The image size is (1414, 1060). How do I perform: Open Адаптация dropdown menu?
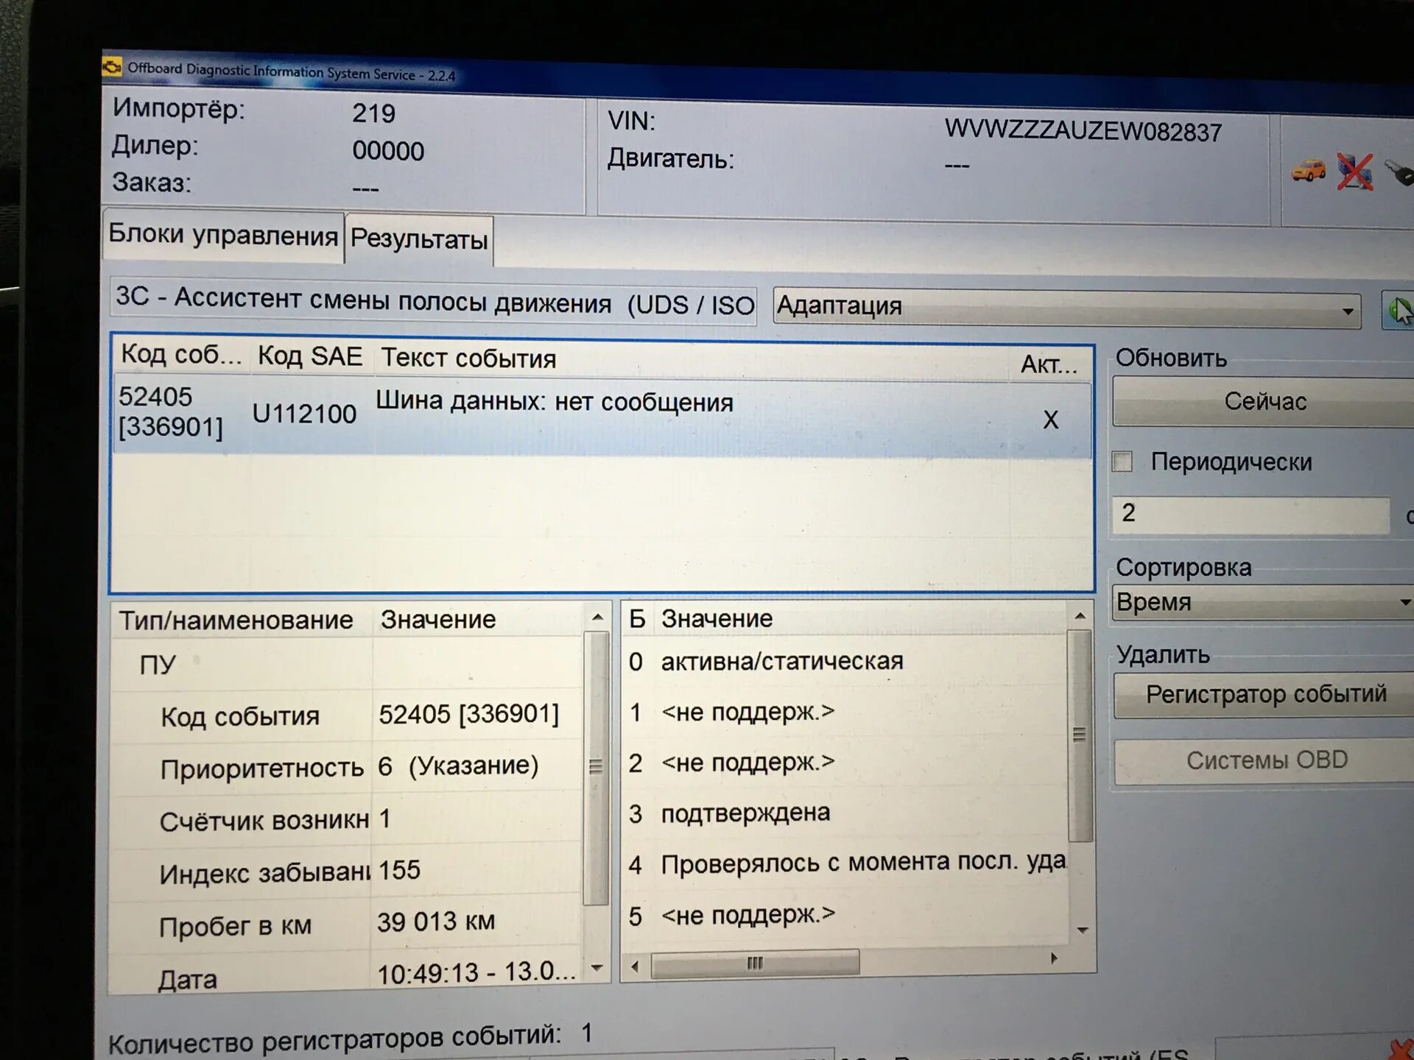point(1347,305)
